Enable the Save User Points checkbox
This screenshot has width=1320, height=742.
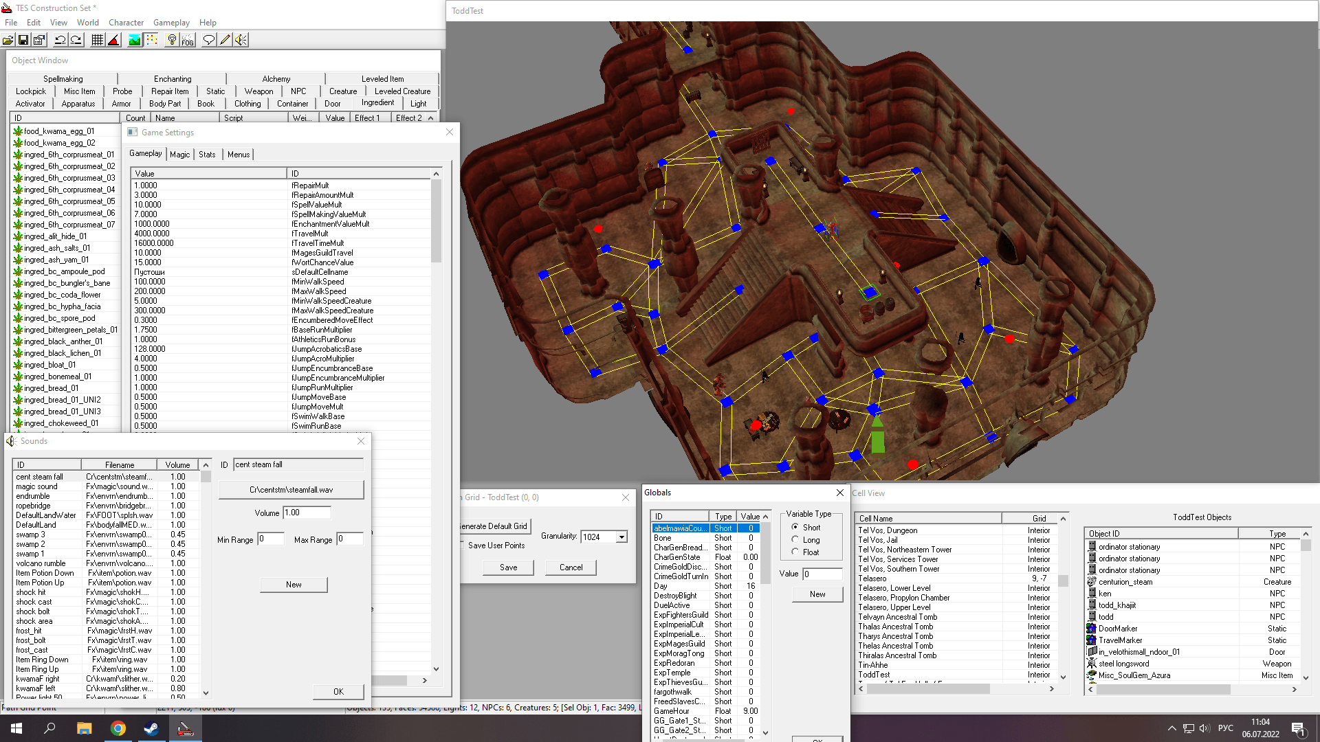(462, 545)
